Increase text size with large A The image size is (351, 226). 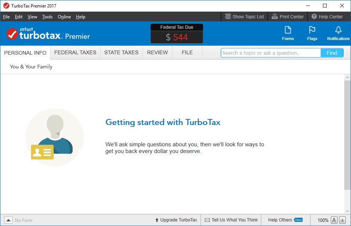coord(334,220)
